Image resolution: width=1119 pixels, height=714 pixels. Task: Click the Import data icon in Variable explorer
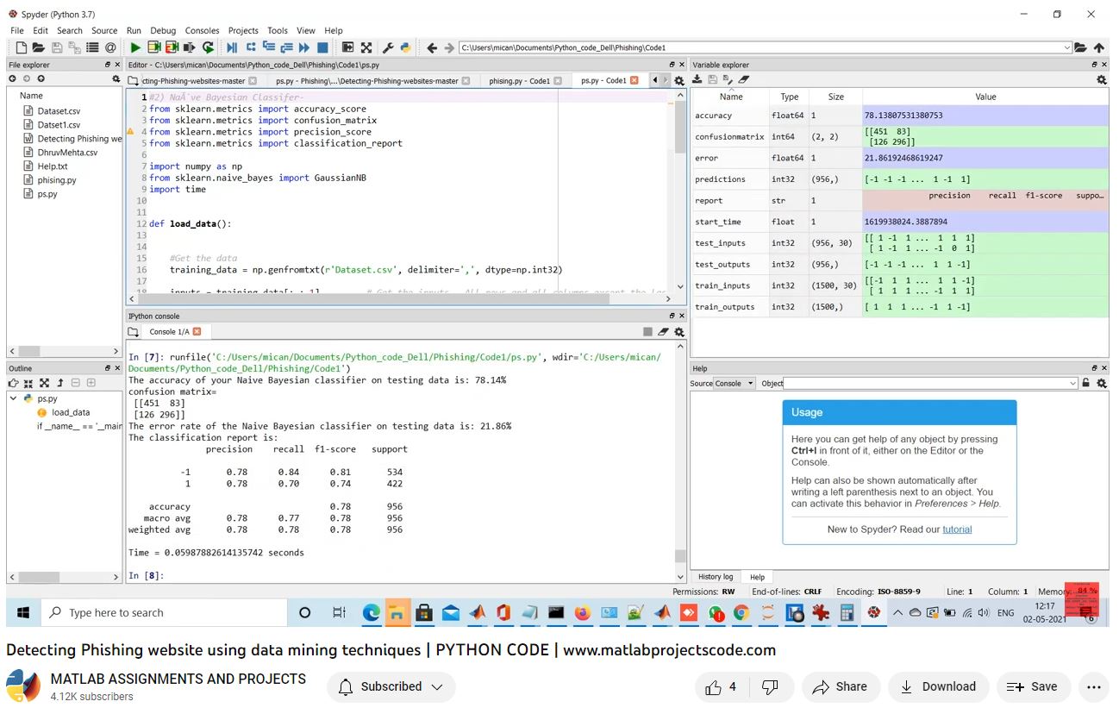(697, 79)
